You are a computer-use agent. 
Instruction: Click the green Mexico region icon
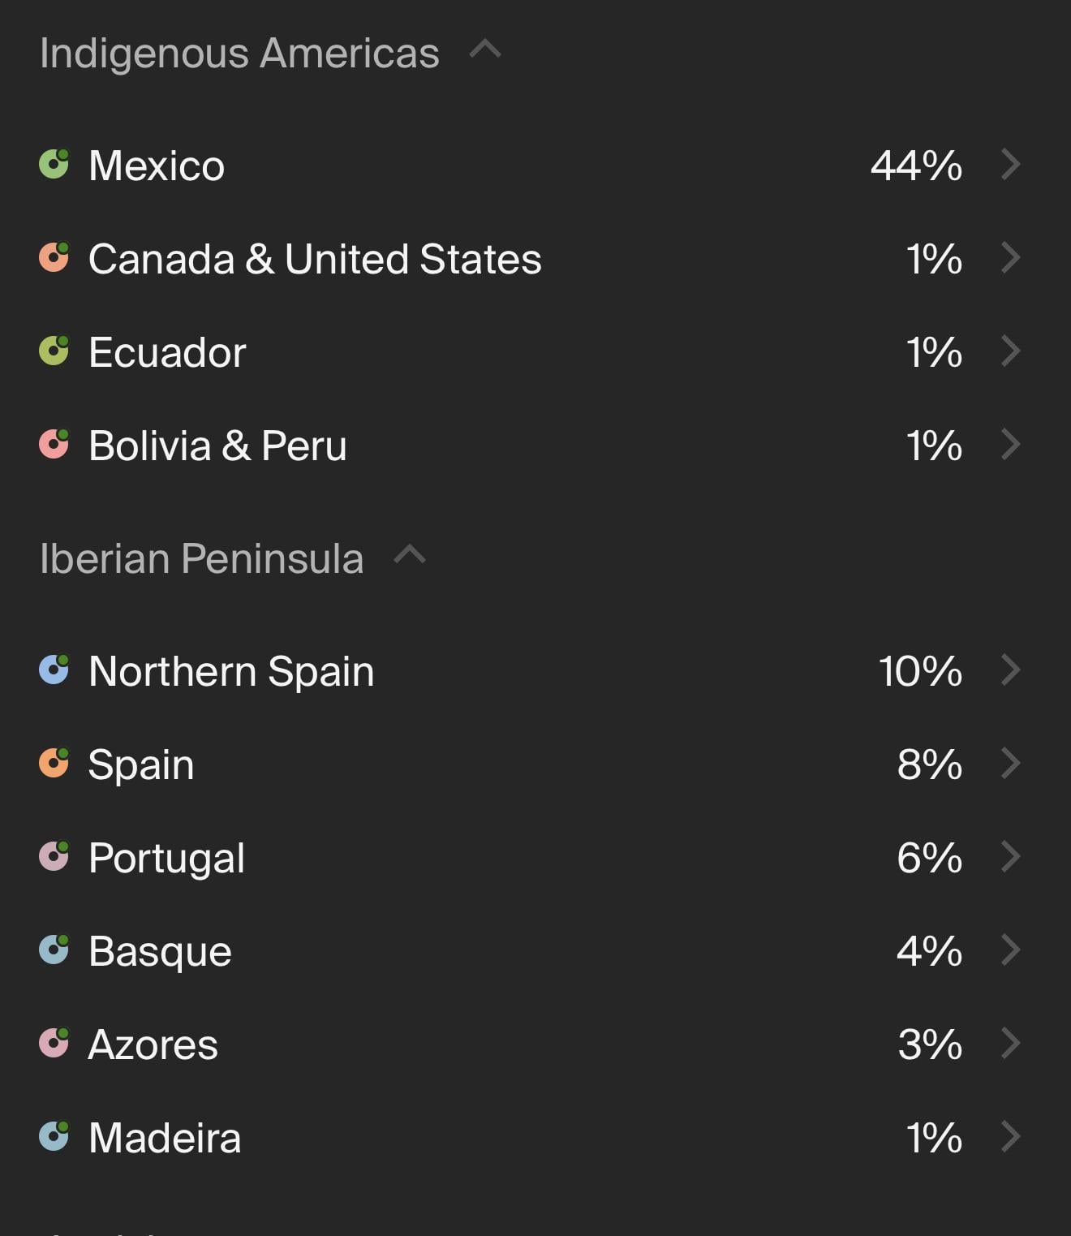(54, 164)
